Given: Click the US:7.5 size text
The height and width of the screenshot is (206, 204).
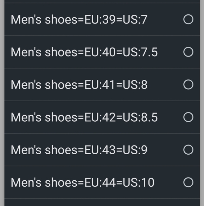Looking at the screenshot, I should click(x=140, y=52).
